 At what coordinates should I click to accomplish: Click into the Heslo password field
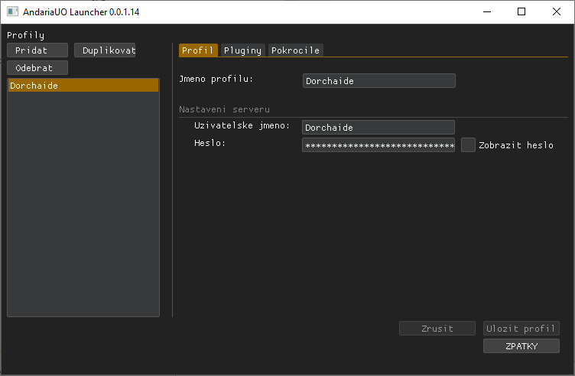coord(378,145)
